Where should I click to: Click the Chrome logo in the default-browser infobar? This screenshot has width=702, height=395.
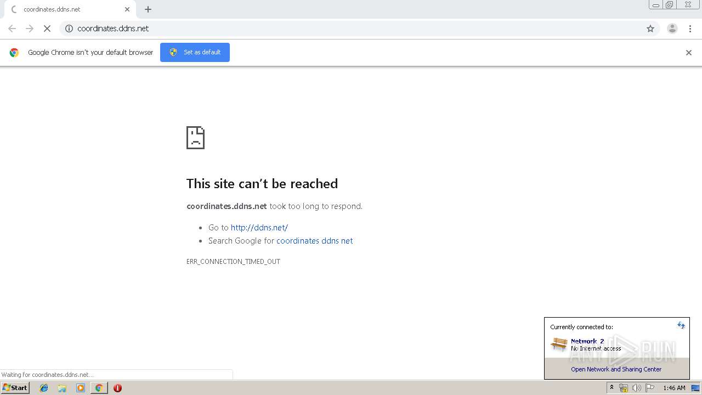click(x=14, y=53)
